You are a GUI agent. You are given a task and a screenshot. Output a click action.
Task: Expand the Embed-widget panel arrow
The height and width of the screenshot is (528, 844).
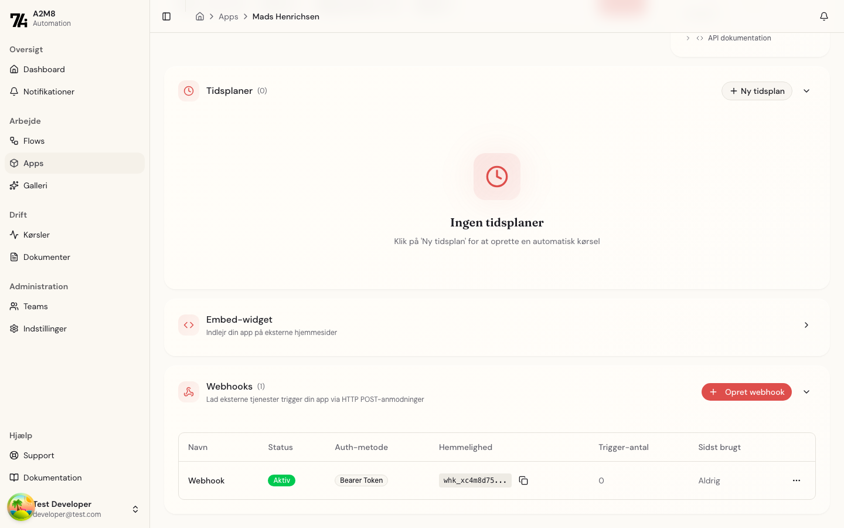click(x=806, y=325)
